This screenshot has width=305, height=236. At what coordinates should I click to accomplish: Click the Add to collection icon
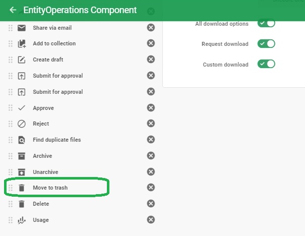click(22, 44)
